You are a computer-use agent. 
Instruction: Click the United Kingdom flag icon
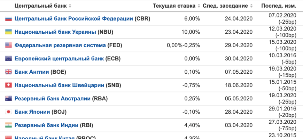9,72
